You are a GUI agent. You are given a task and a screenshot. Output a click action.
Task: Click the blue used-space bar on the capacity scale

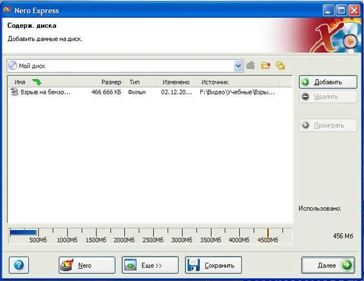(x=23, y=233)
